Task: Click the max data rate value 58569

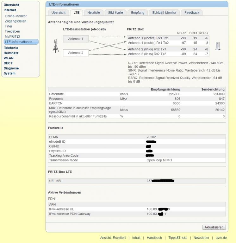Action: [176, 110]
